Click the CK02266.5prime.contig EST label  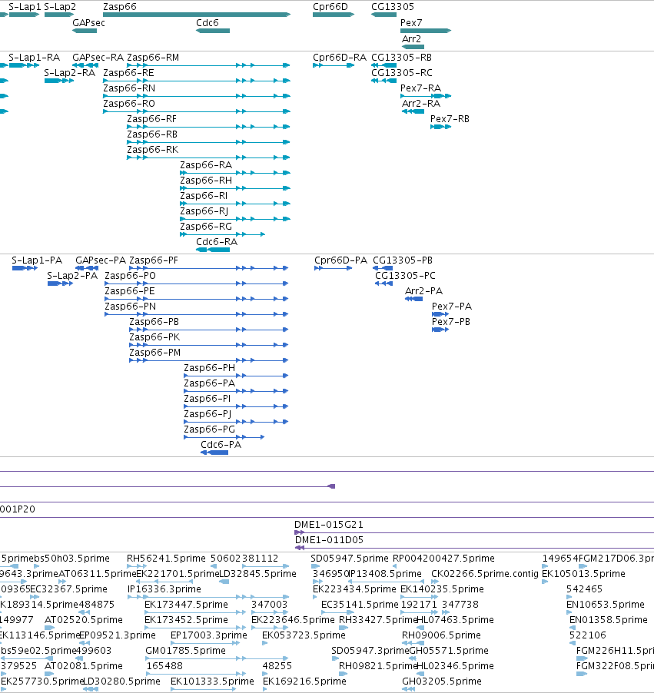click(485, 574)
